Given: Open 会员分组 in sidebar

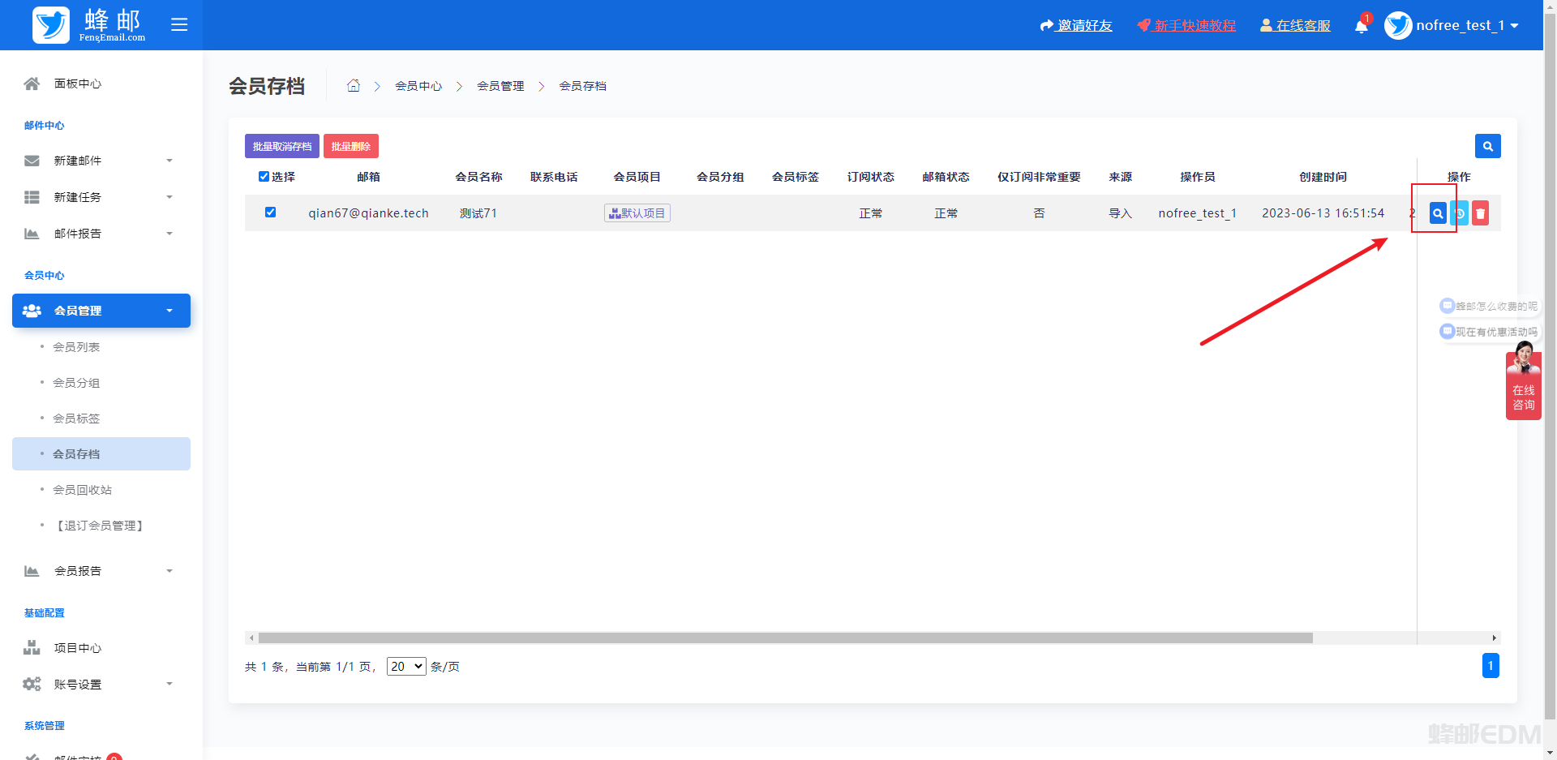Looking at the screenshot, I should coord(76,383).
